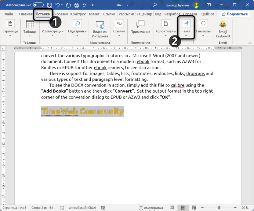Toggle the Автосохранение switch

pyautogui.click(x=38, y=5)
